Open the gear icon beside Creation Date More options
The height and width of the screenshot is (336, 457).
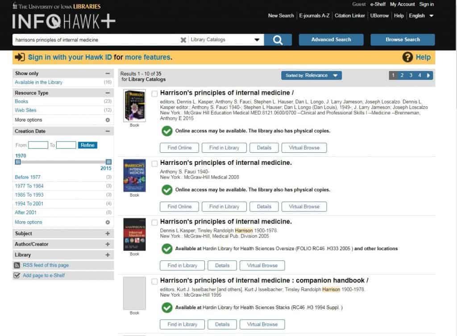[108, 222]
